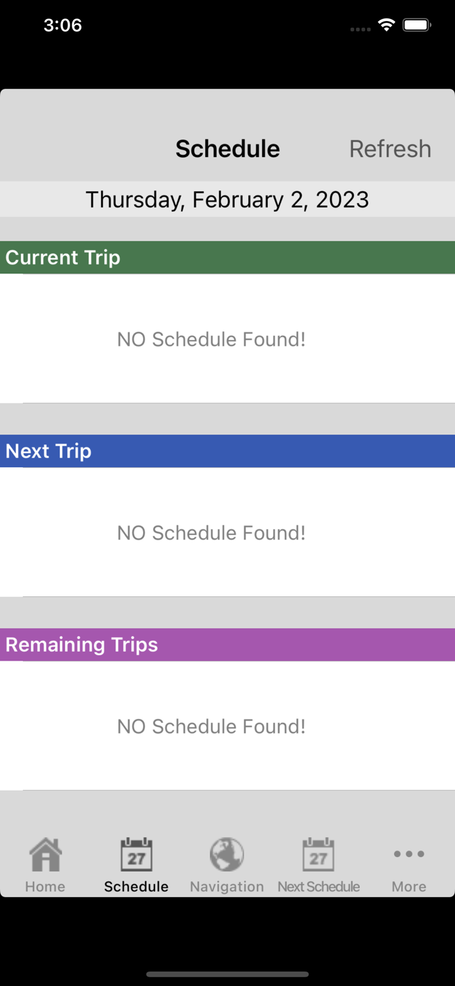Tap the cellular signal dots indicator

(360, 29)
